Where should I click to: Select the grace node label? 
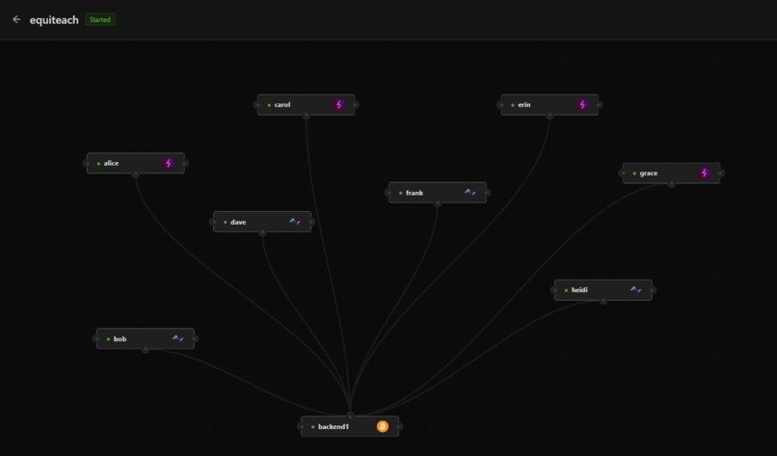point(648,173)
